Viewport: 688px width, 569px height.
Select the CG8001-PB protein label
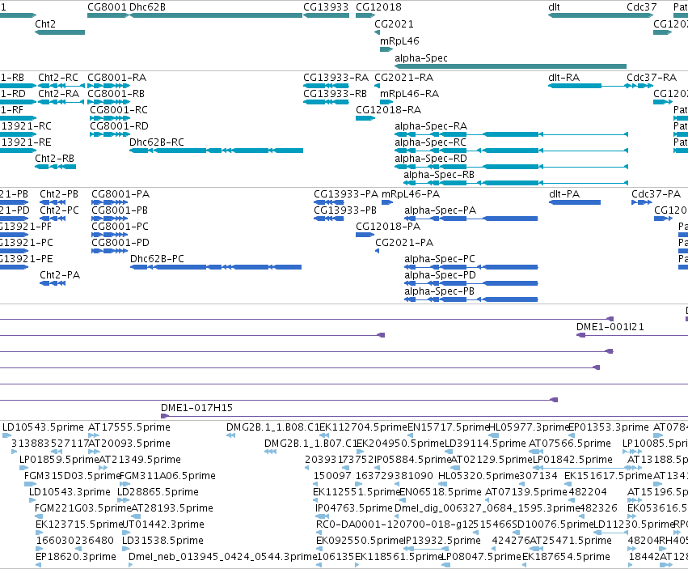tap(120, 210)
